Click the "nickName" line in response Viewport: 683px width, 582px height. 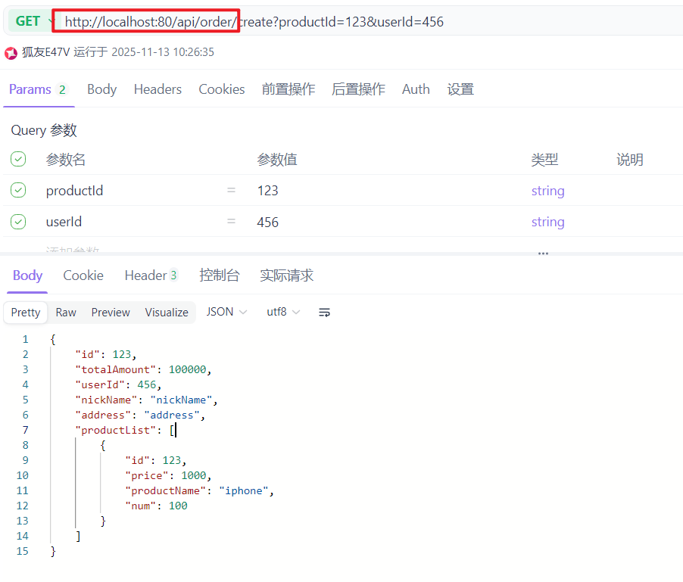[x=146, y=400]
